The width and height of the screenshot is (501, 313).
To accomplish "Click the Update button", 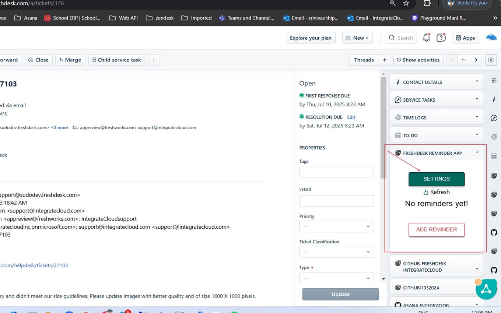I will tap(340, 294).
